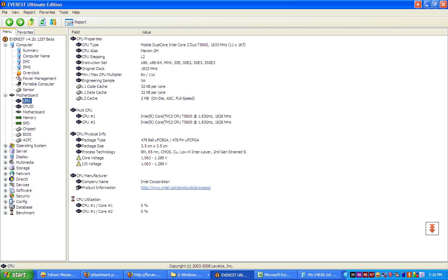
Task: Open the Tools menu
Action: [x=64, y=12]
